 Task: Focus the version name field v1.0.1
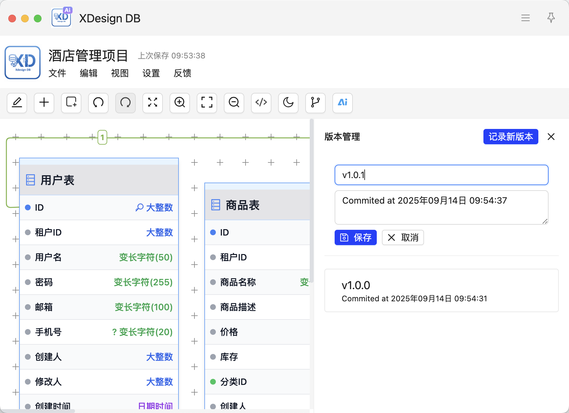(442, 175)
